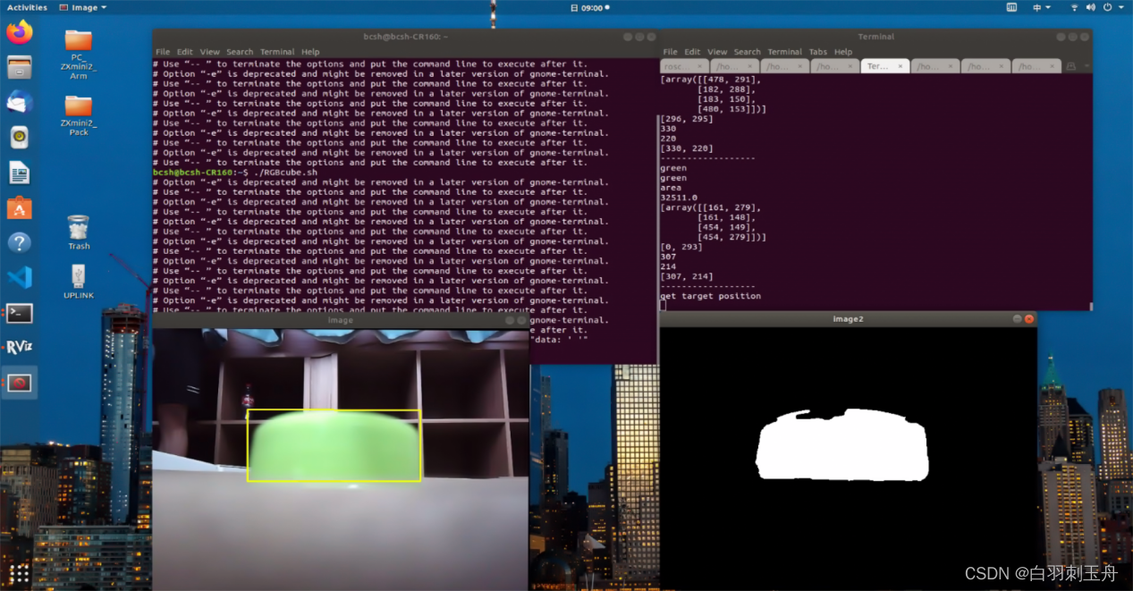This screenshot has height=591, width=1133.
Task: Open the new tab icon in the Terminal tab bar
Action: click(1070, 66)
